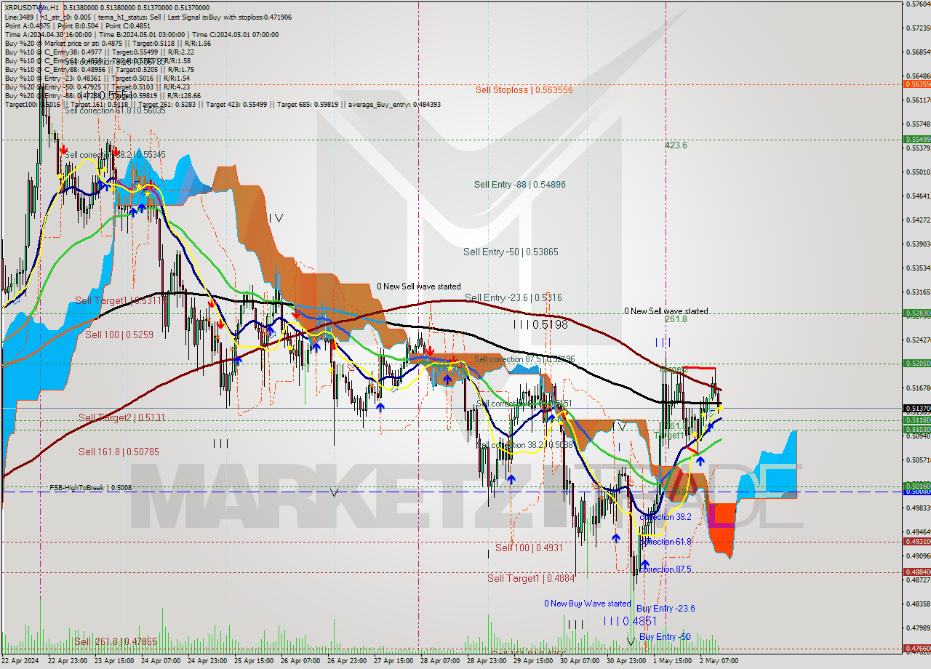The image size is (931, 669).
Task: Click the '2 May 07:00' time axis label
Action: point(720,661)
